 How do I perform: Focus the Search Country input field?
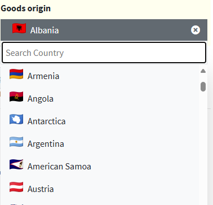tap(104, 53)
